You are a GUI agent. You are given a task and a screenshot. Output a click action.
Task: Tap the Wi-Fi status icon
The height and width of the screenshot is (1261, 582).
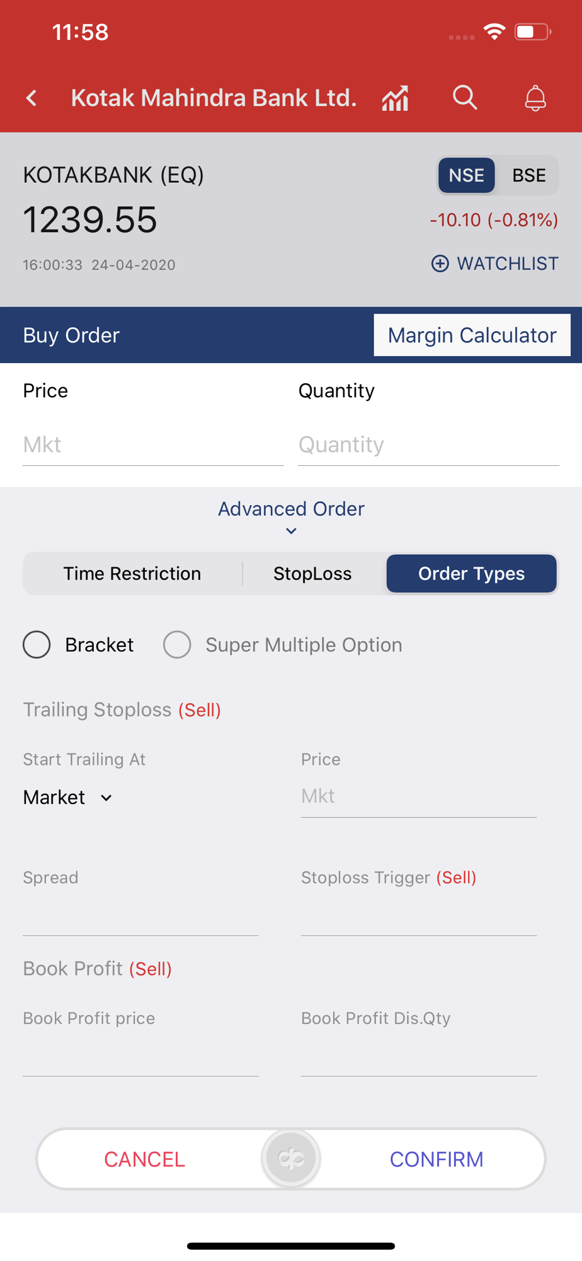(x=494, y=32)
